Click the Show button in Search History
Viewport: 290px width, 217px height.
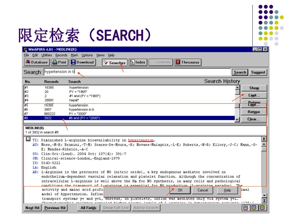pyautogui.click(x=254, y=88)
